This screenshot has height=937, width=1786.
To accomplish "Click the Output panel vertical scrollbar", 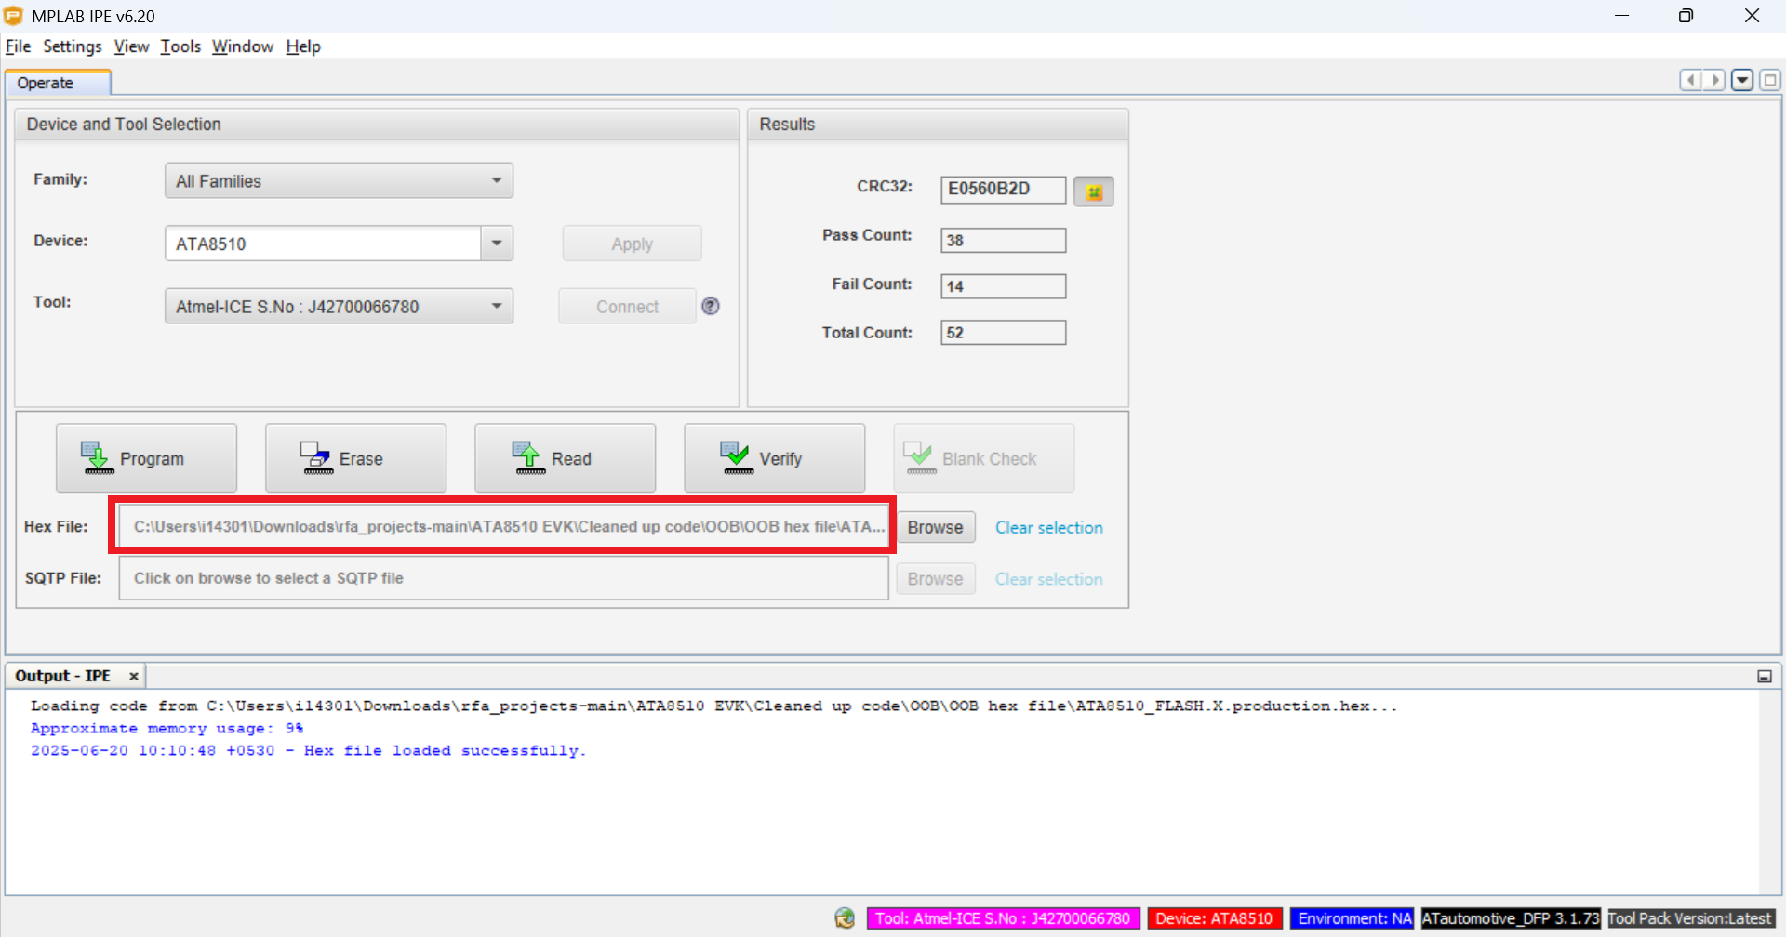I will 1768,792.
